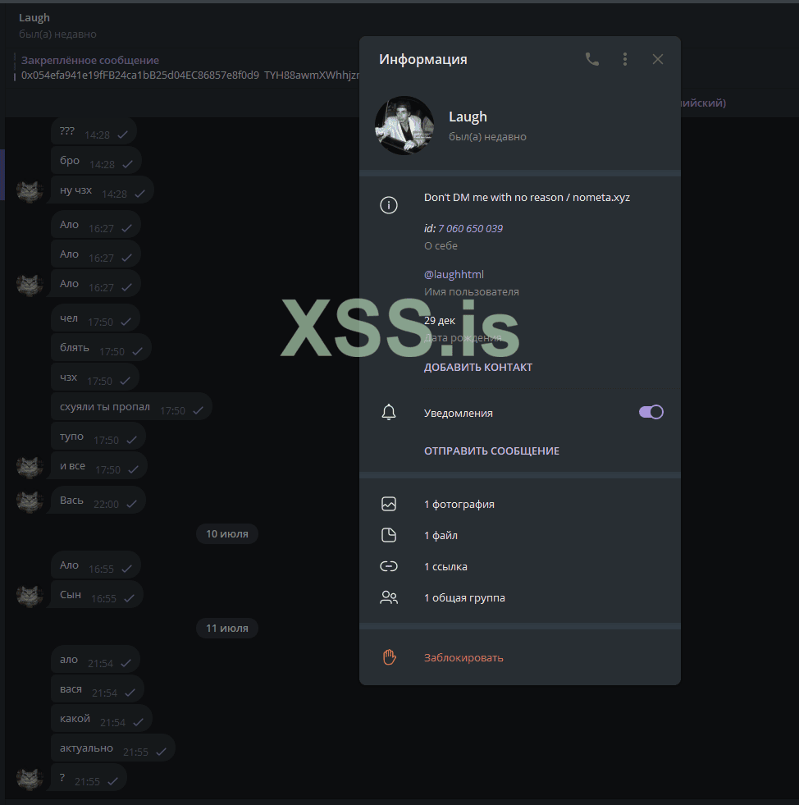The image size is (799, 805).
Task: Click the info circle icon
Action: point(389,205)
